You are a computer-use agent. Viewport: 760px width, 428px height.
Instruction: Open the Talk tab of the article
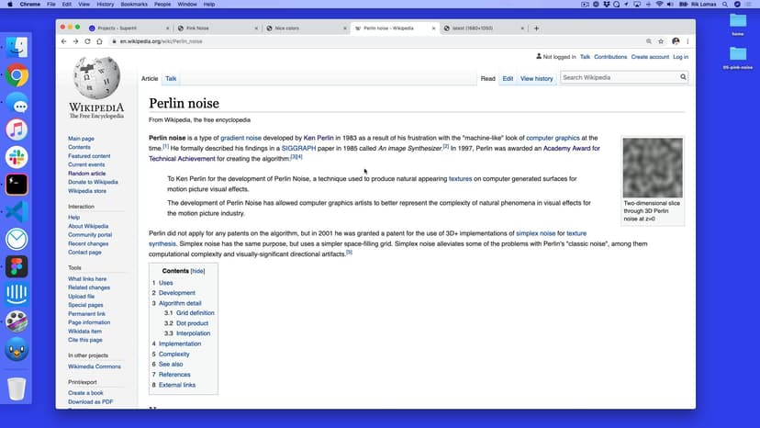coord(171,79)
